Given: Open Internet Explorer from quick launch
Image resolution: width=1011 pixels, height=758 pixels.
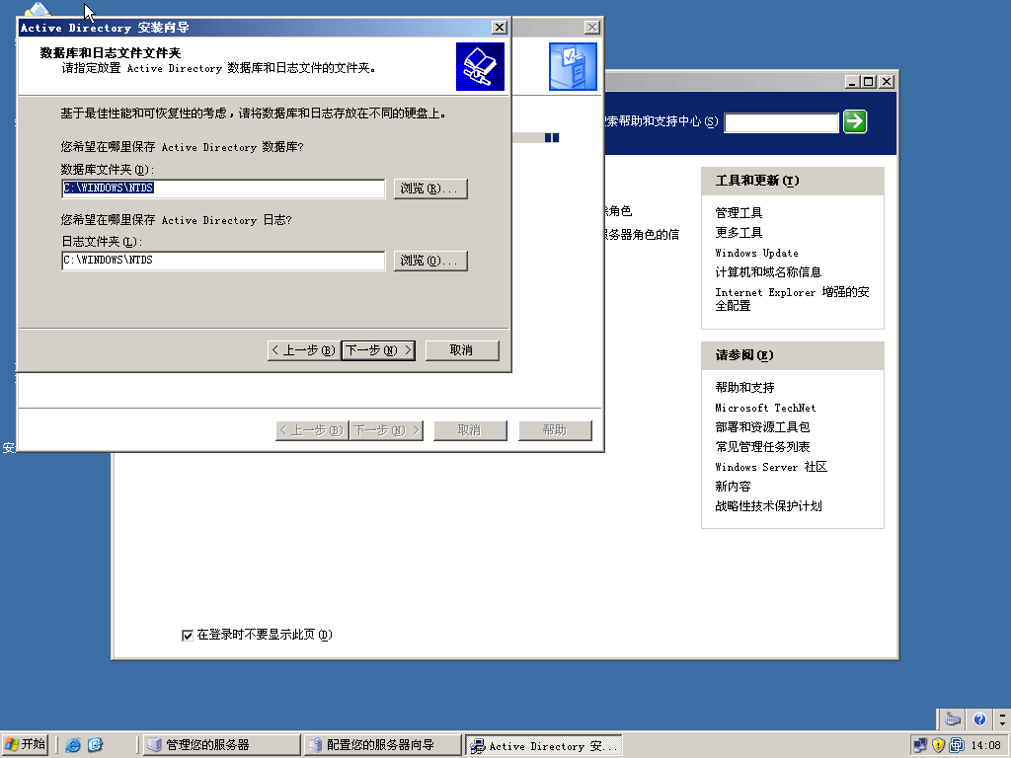Looking at the screenshot, I should tap(73, 745).
